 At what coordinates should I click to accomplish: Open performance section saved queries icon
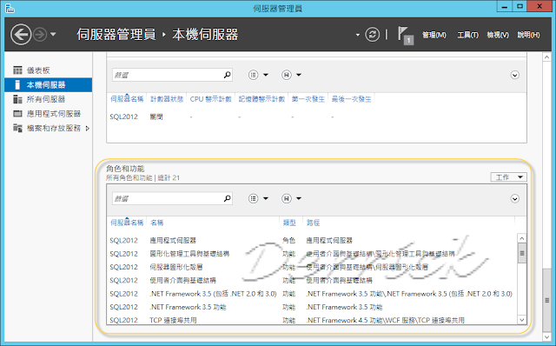(x=287, y=75)
